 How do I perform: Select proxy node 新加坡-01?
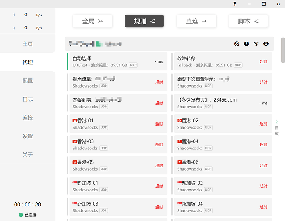117,186
